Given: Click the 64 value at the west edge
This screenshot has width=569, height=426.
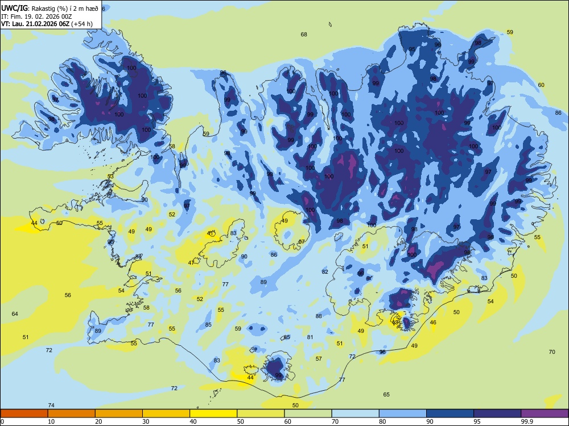Looking at the screenshot, I should [15, 314].
